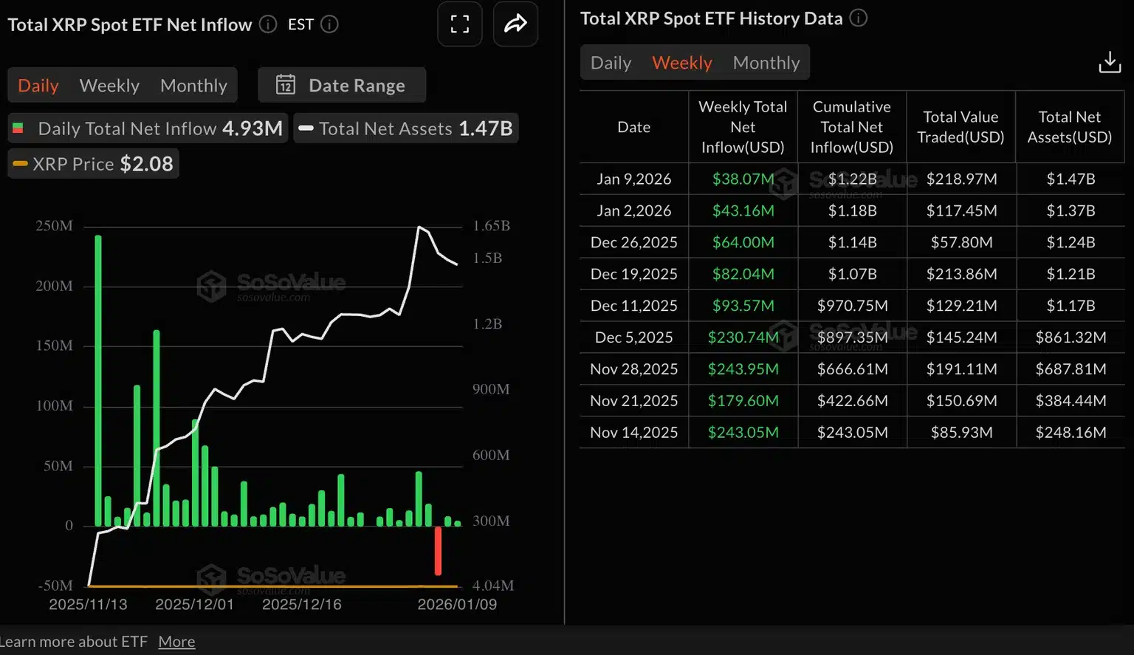This screenshot has width=1134, height=655.
Task: Click the More link at the bottom
Action: (x=176, y=641)
